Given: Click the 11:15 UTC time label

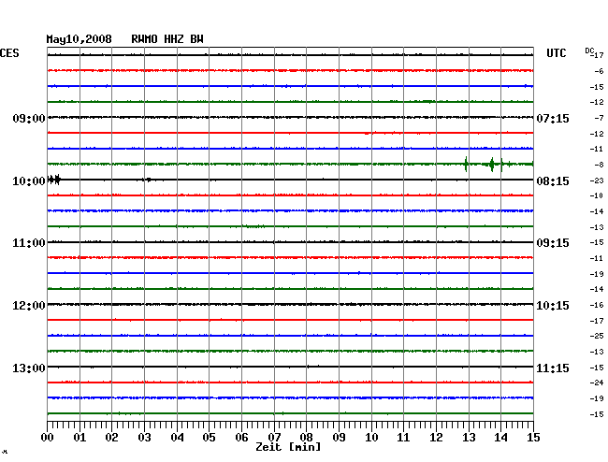Looking at the screenshot, I should (x=553, y=368).
